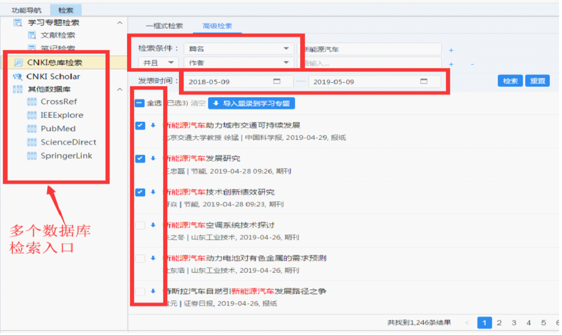Toggle the 全选 select-all checkbox
This screenshot has width=562, height=335.
pyautogui.click(x=139, y=104)
